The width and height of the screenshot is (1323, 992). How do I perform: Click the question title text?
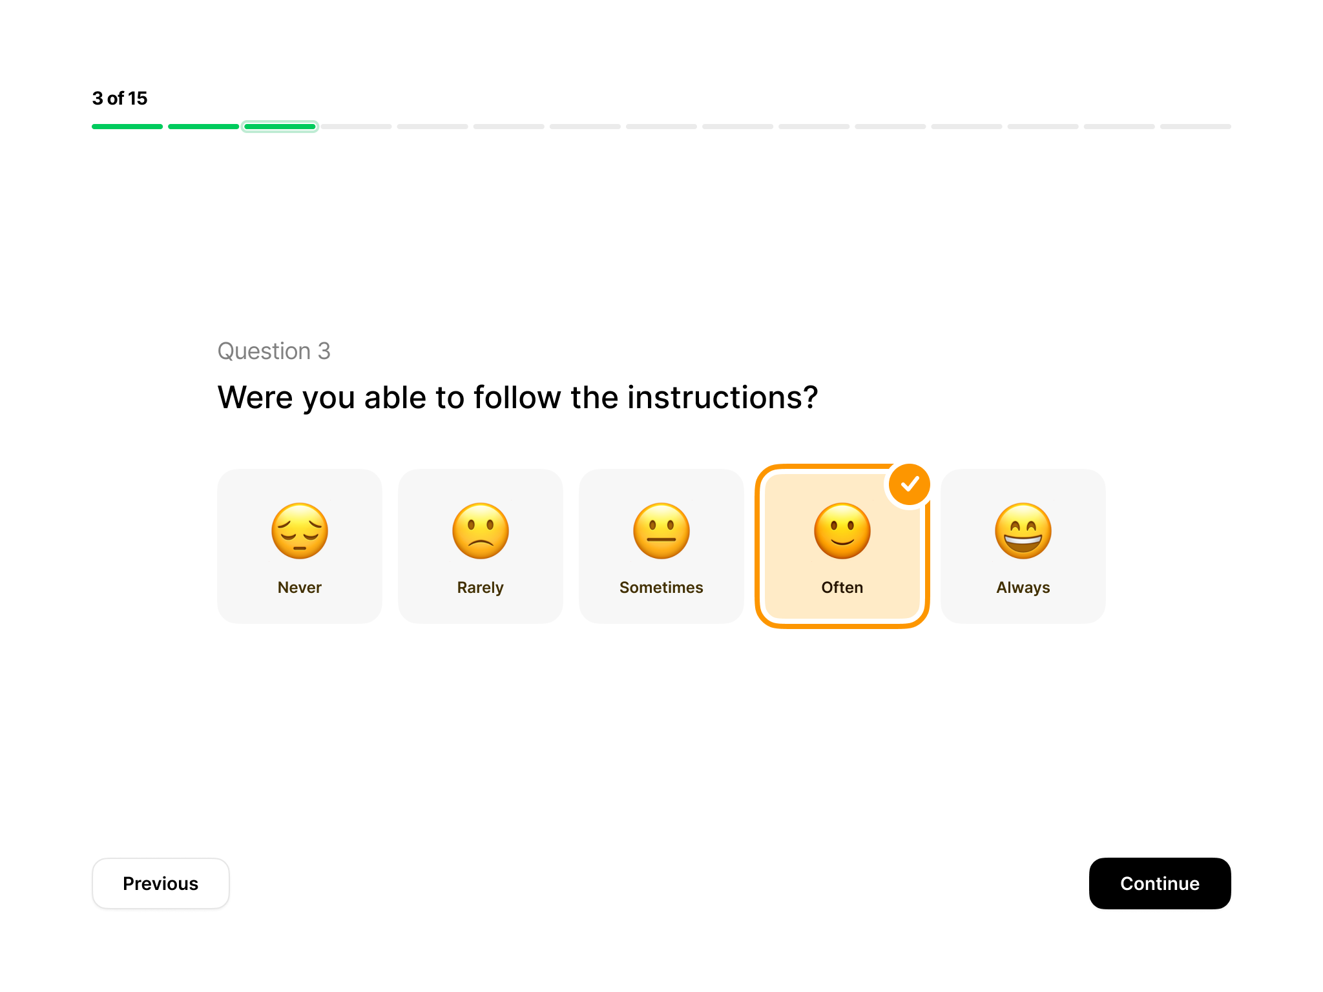[x=517, y=397]
